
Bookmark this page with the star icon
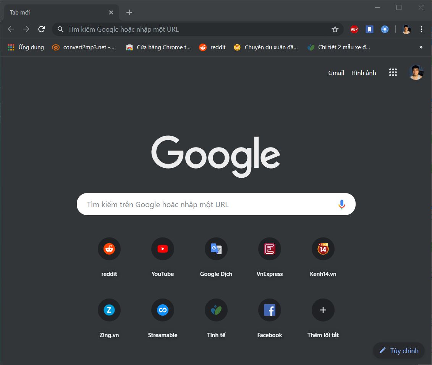335,29
